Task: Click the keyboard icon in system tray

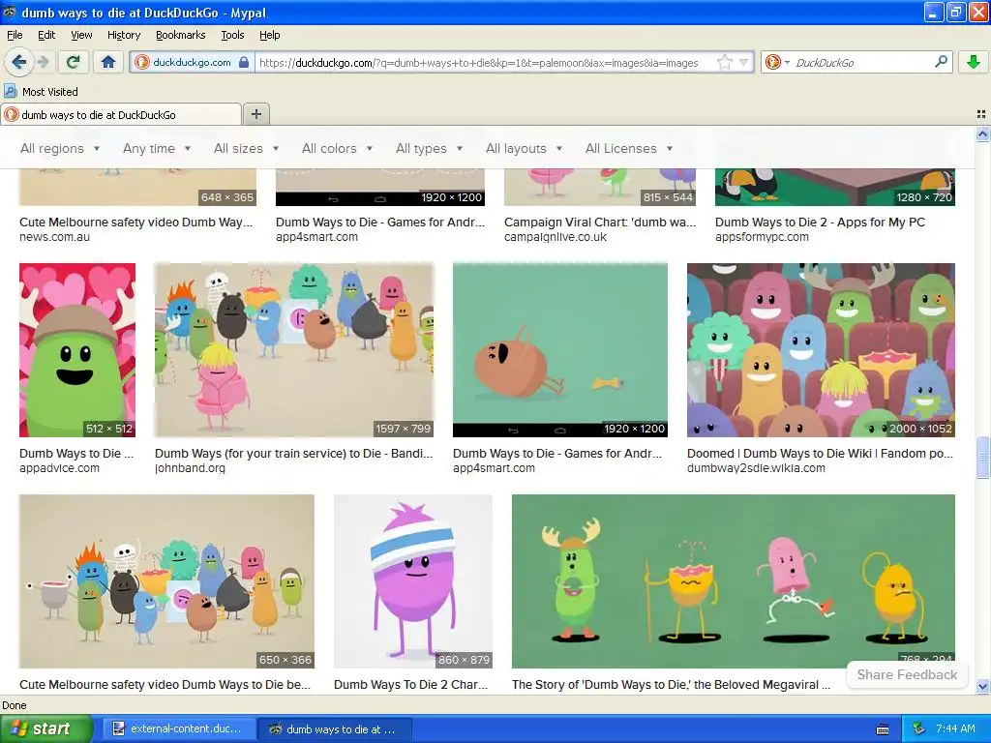Action: pos(883,729)
